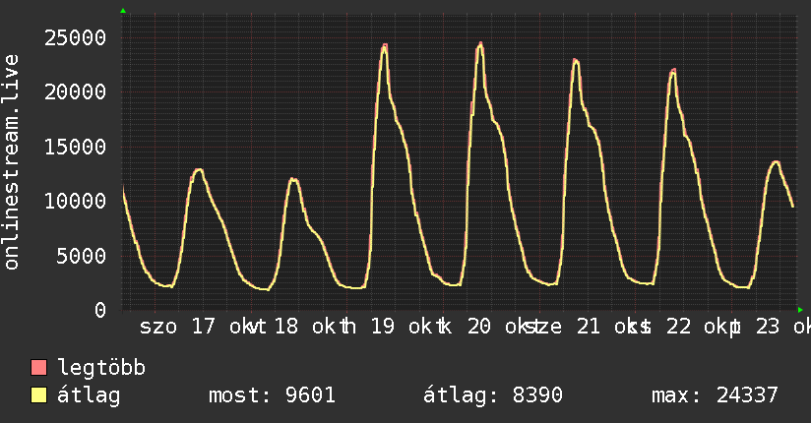Image resolution: width=811 pixels, height=423 pixels.
Task: Click the szo 17 date label
Action: (x=177, y=327)
